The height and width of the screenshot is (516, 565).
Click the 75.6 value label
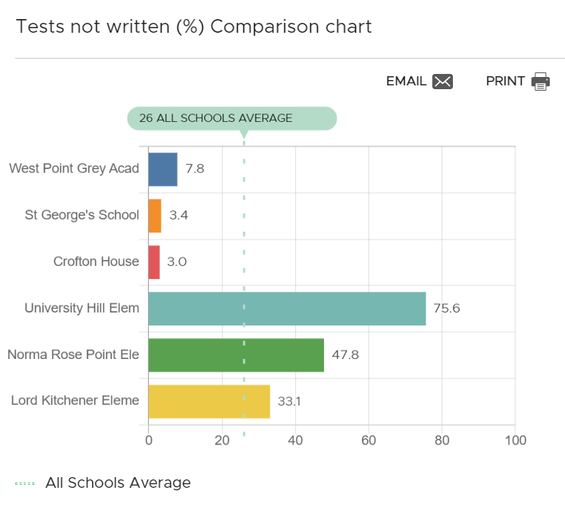pyautogui.click(x=447, y=309)
